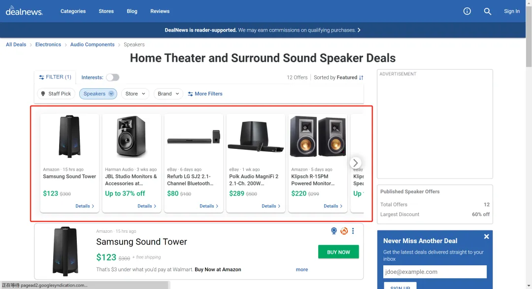Viewport: 532px width, 289px height.
Task: Advance carousel with the next arrow
Action: (x=356, y=163)
